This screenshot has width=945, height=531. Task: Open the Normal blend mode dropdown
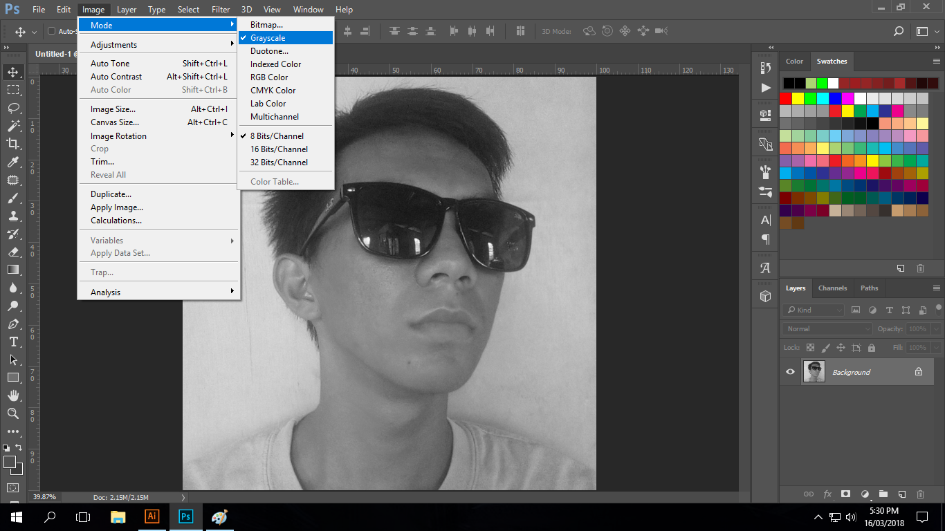(x=827, y=329)
